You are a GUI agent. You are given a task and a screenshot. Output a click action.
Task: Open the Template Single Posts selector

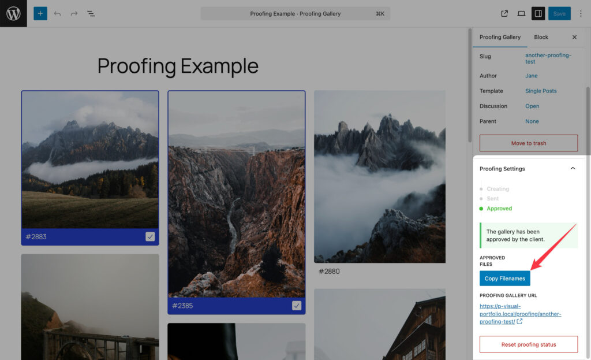click(541, 91)
